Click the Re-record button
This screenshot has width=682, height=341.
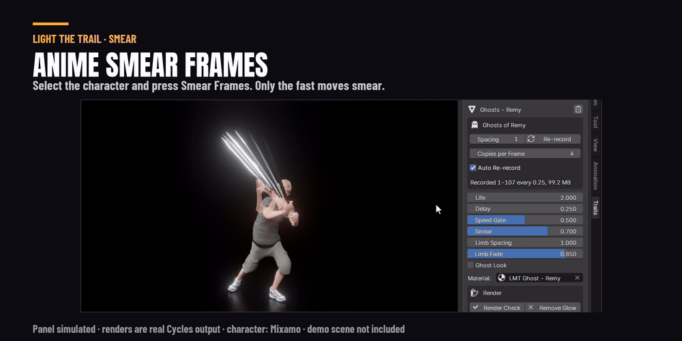pos(553,139)
